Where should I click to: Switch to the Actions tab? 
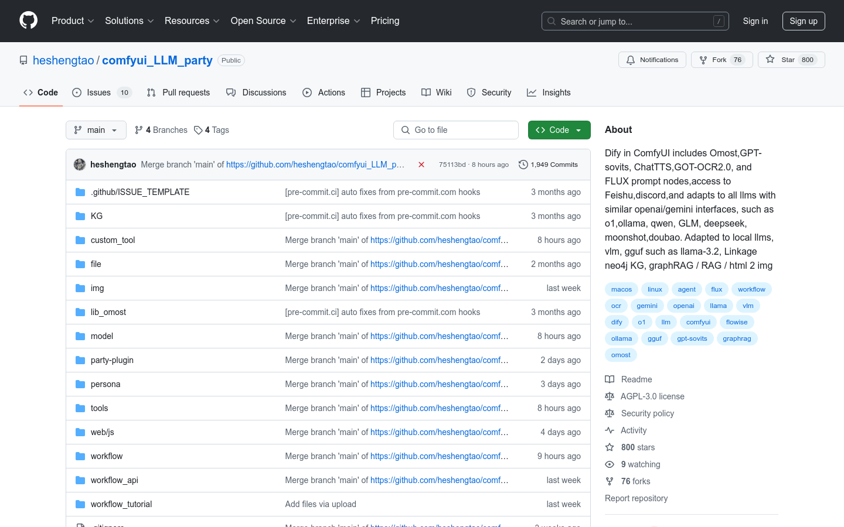[x=324, y=93]
